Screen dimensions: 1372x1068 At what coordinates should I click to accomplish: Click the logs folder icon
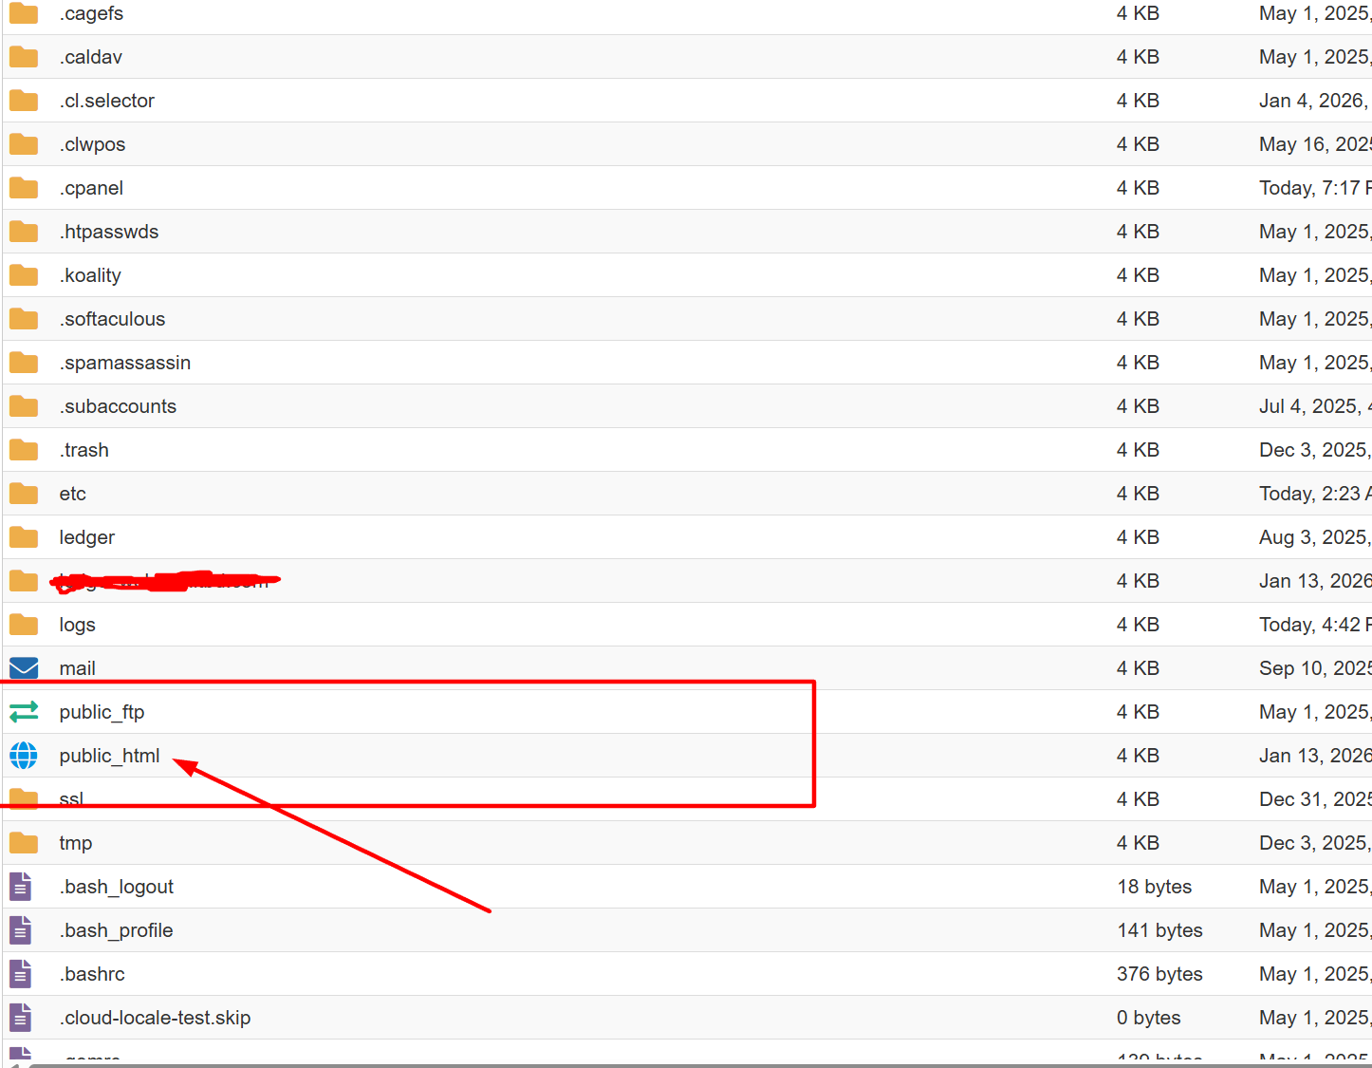coord(24,625)
